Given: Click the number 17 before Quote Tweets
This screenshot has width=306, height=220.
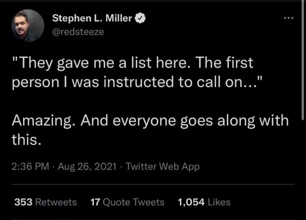Looking at the screenshot, I should point(96,202).
